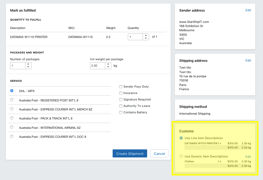Click the Clothes generic item row
Screen dimensions: 263x180
(218, 161)
